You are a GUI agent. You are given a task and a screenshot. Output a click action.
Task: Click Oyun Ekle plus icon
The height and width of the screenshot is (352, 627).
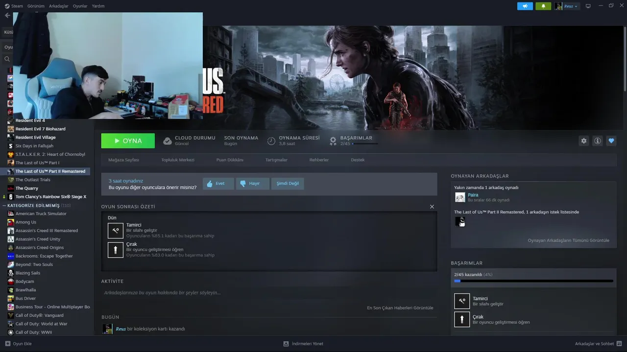point(7,344)
